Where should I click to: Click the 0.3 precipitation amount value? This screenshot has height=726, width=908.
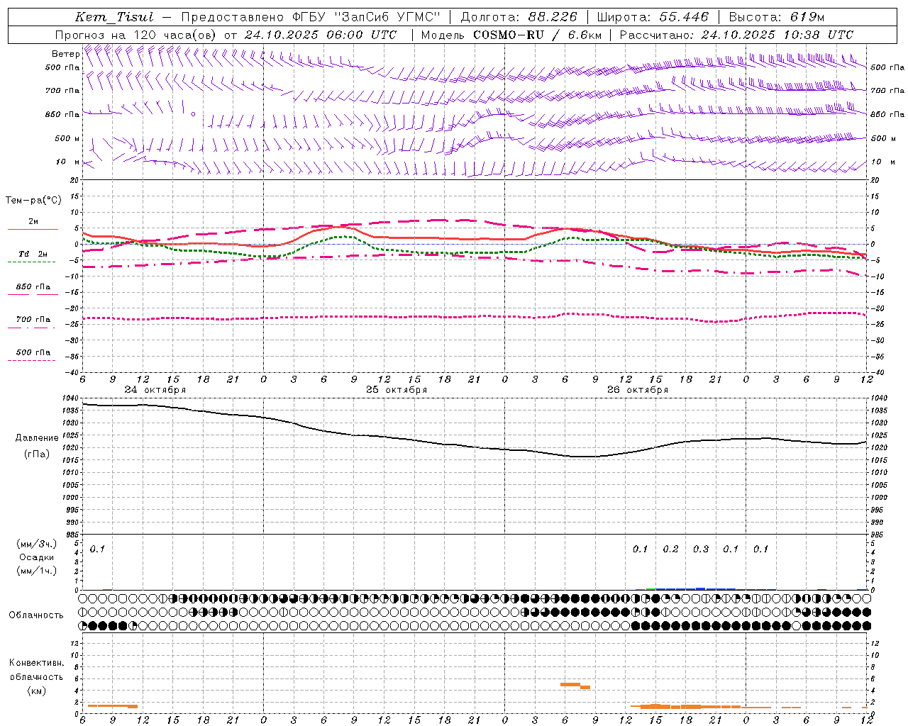701,549
